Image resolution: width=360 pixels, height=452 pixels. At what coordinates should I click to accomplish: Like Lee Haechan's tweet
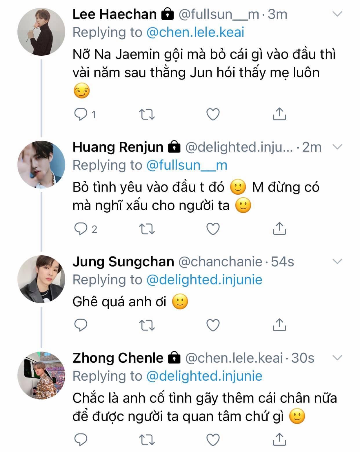(x=213, y=115)
